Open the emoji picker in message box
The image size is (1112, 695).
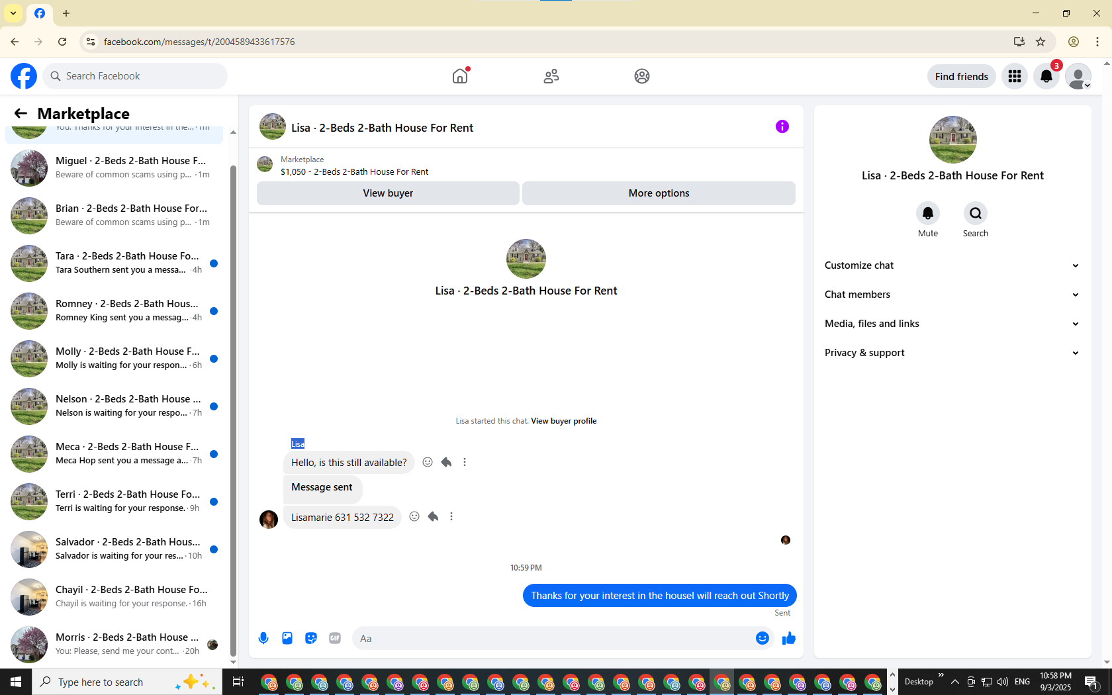(x=763, y=638)
